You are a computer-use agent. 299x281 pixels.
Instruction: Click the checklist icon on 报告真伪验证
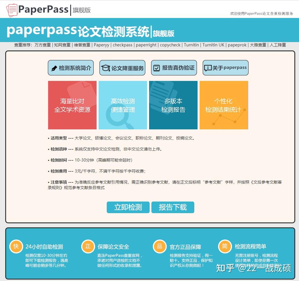[157, 67]
